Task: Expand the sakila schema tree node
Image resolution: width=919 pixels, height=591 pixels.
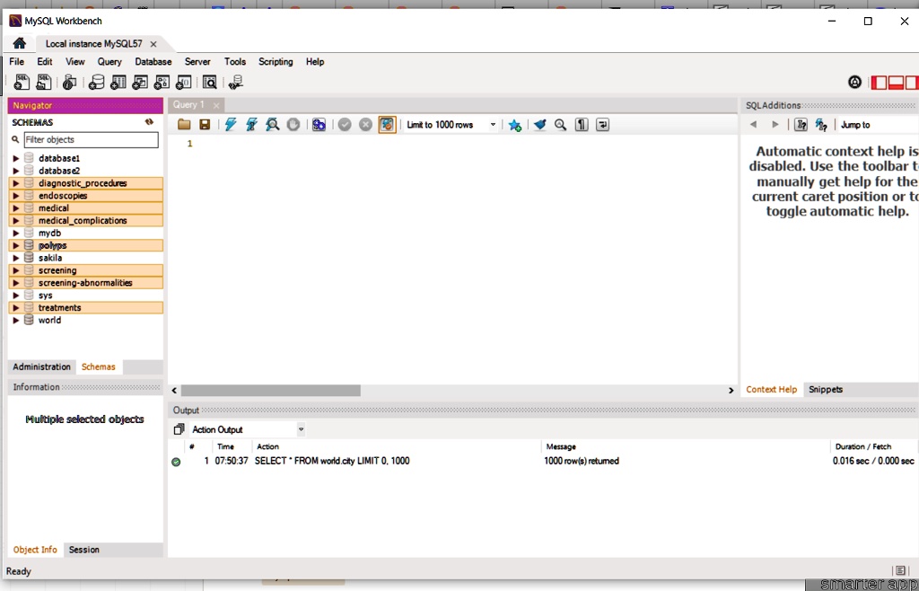Action: (15, 258)
